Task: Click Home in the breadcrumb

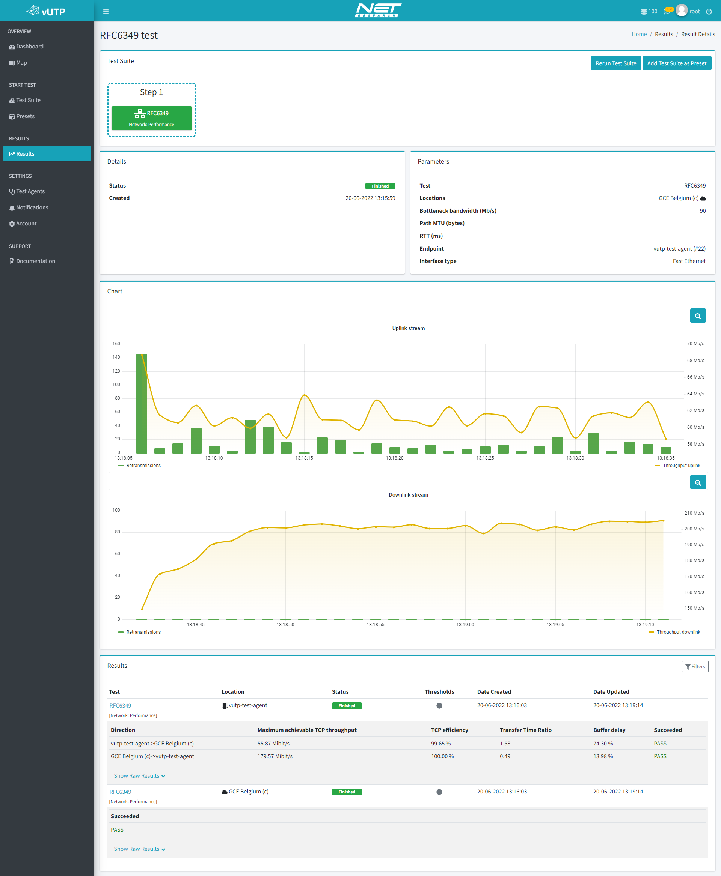Action: point(639,34)
